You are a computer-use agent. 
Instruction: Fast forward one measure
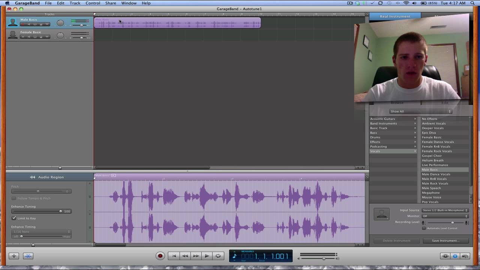pos(196,256)
